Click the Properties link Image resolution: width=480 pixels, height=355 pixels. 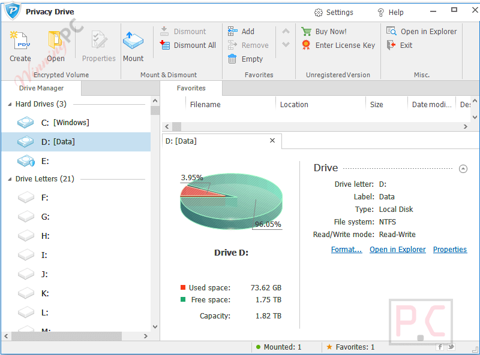449,250
